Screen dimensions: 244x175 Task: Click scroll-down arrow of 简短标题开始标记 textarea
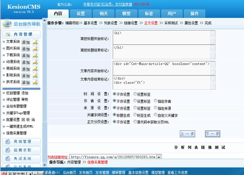click(212, 42)
